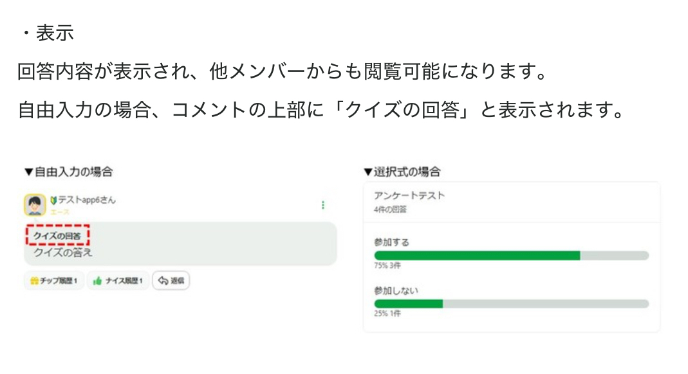Open ナイス履歴 1 like history
This screenshot has width=688, height=374.
[118, 281]
